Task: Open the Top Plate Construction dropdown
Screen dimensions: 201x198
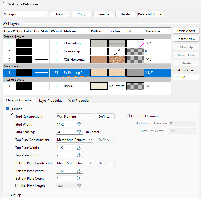Action: point(74,140)
